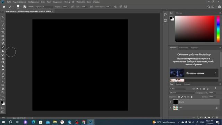
Task: Open the Редактирование menu
Action: 19,2
